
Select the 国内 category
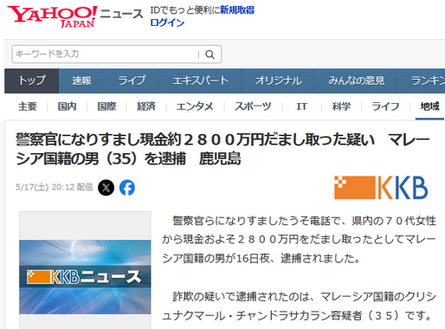coord(67,106)
